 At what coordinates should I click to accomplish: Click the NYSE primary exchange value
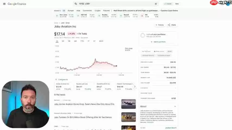(174, 98)
